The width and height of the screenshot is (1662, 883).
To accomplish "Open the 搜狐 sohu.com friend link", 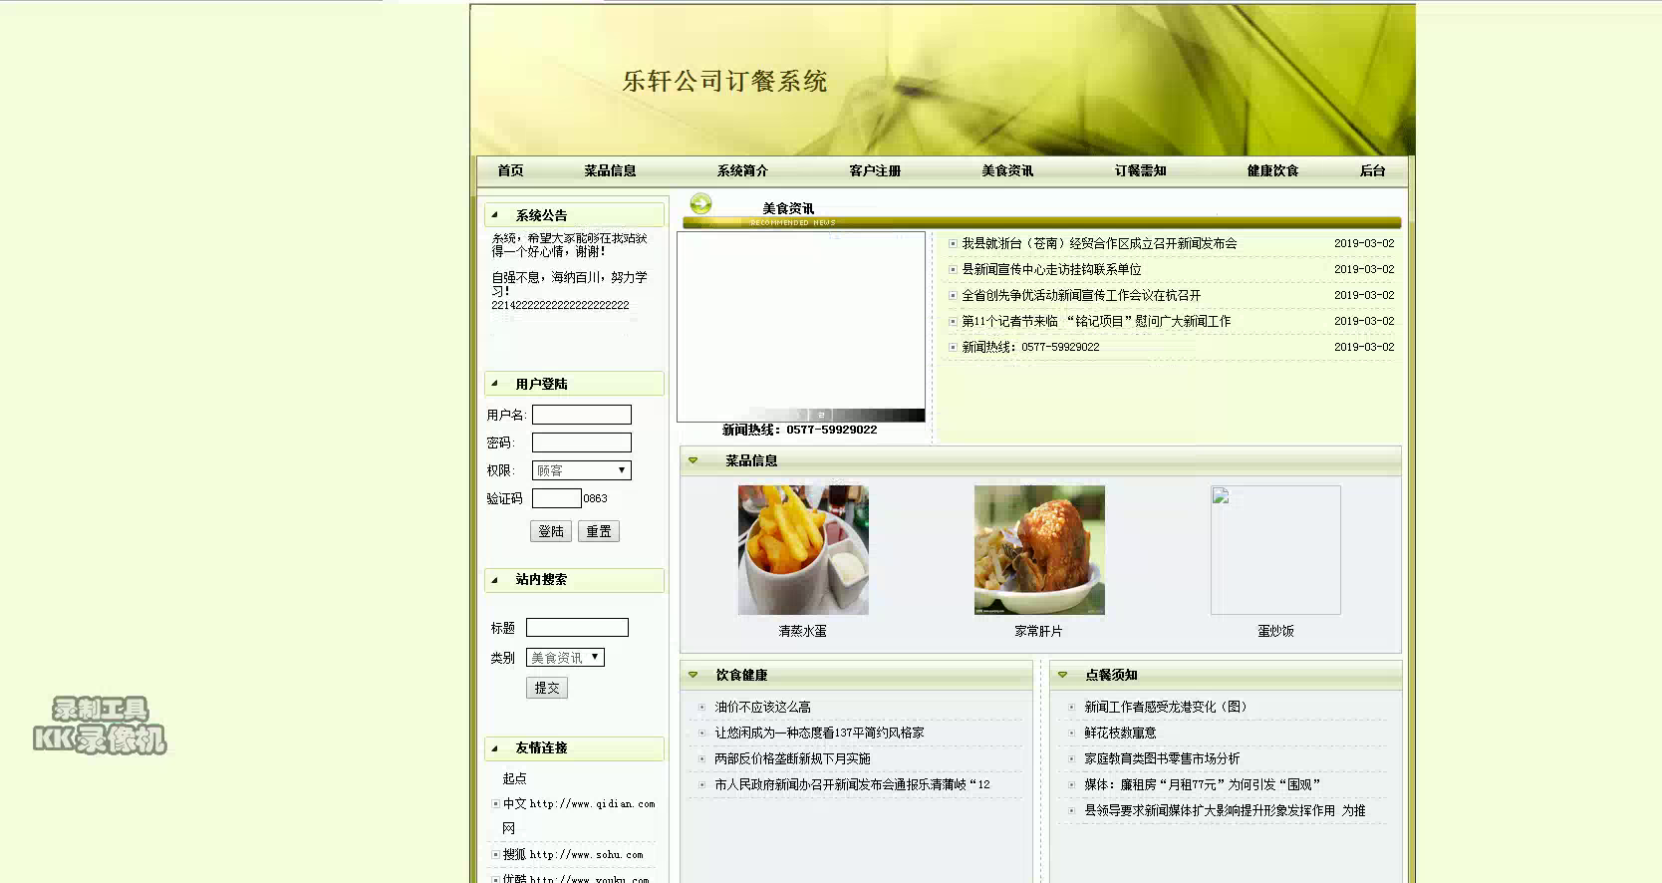I will point(573,854).
